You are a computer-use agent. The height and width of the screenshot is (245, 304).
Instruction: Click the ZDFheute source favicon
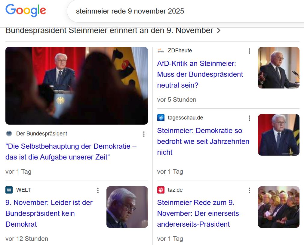161,51
